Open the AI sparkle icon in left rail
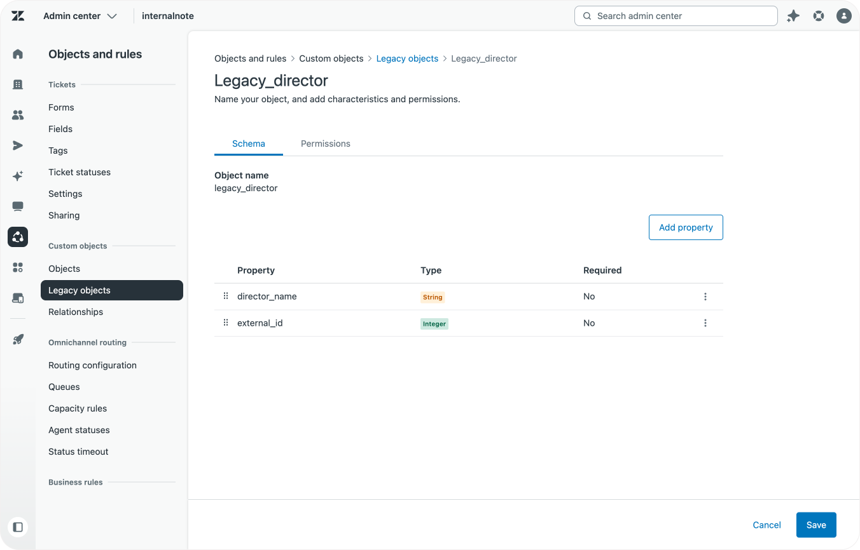Image resolution: width=860 pixels, height=550 pixels. [18, 176]
